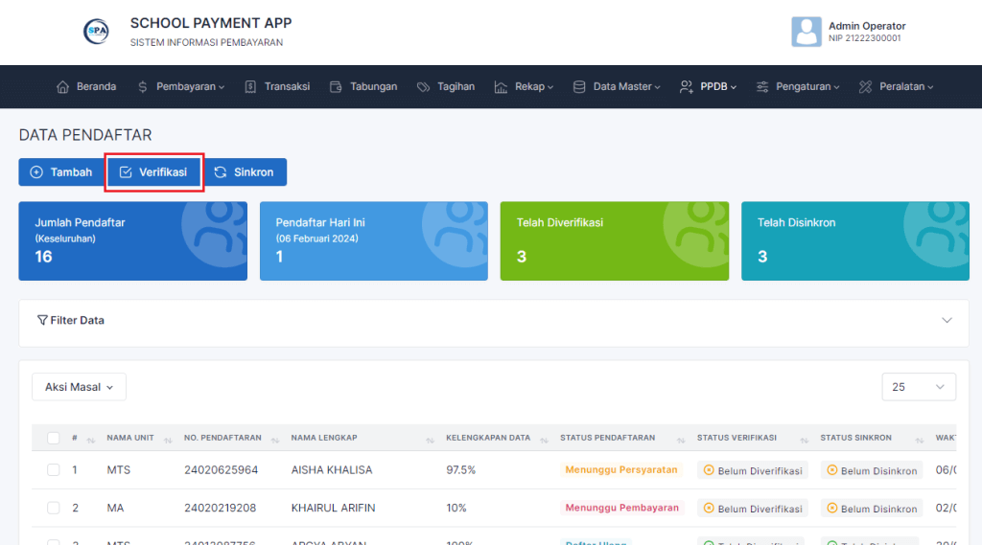This screenshot has width=982, height=545.
Task: Check the row for Aisha Khalisa
Action: click(54, 470)
